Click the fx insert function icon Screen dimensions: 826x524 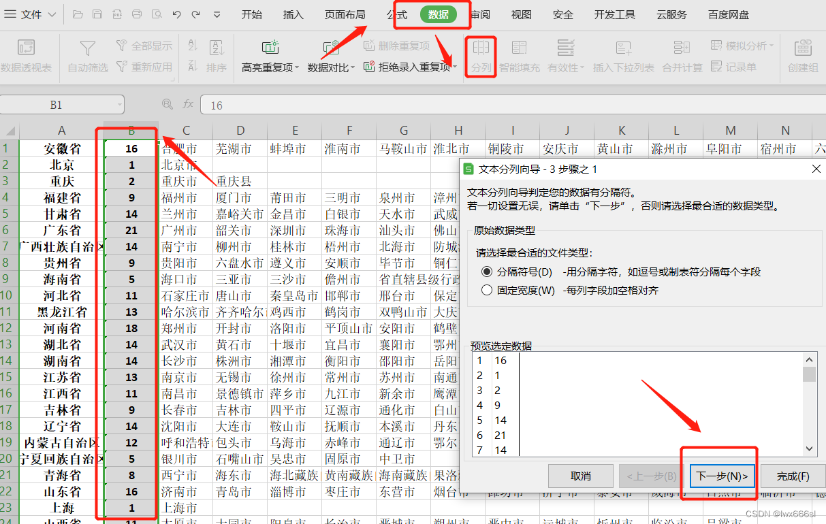coord(188,104)
